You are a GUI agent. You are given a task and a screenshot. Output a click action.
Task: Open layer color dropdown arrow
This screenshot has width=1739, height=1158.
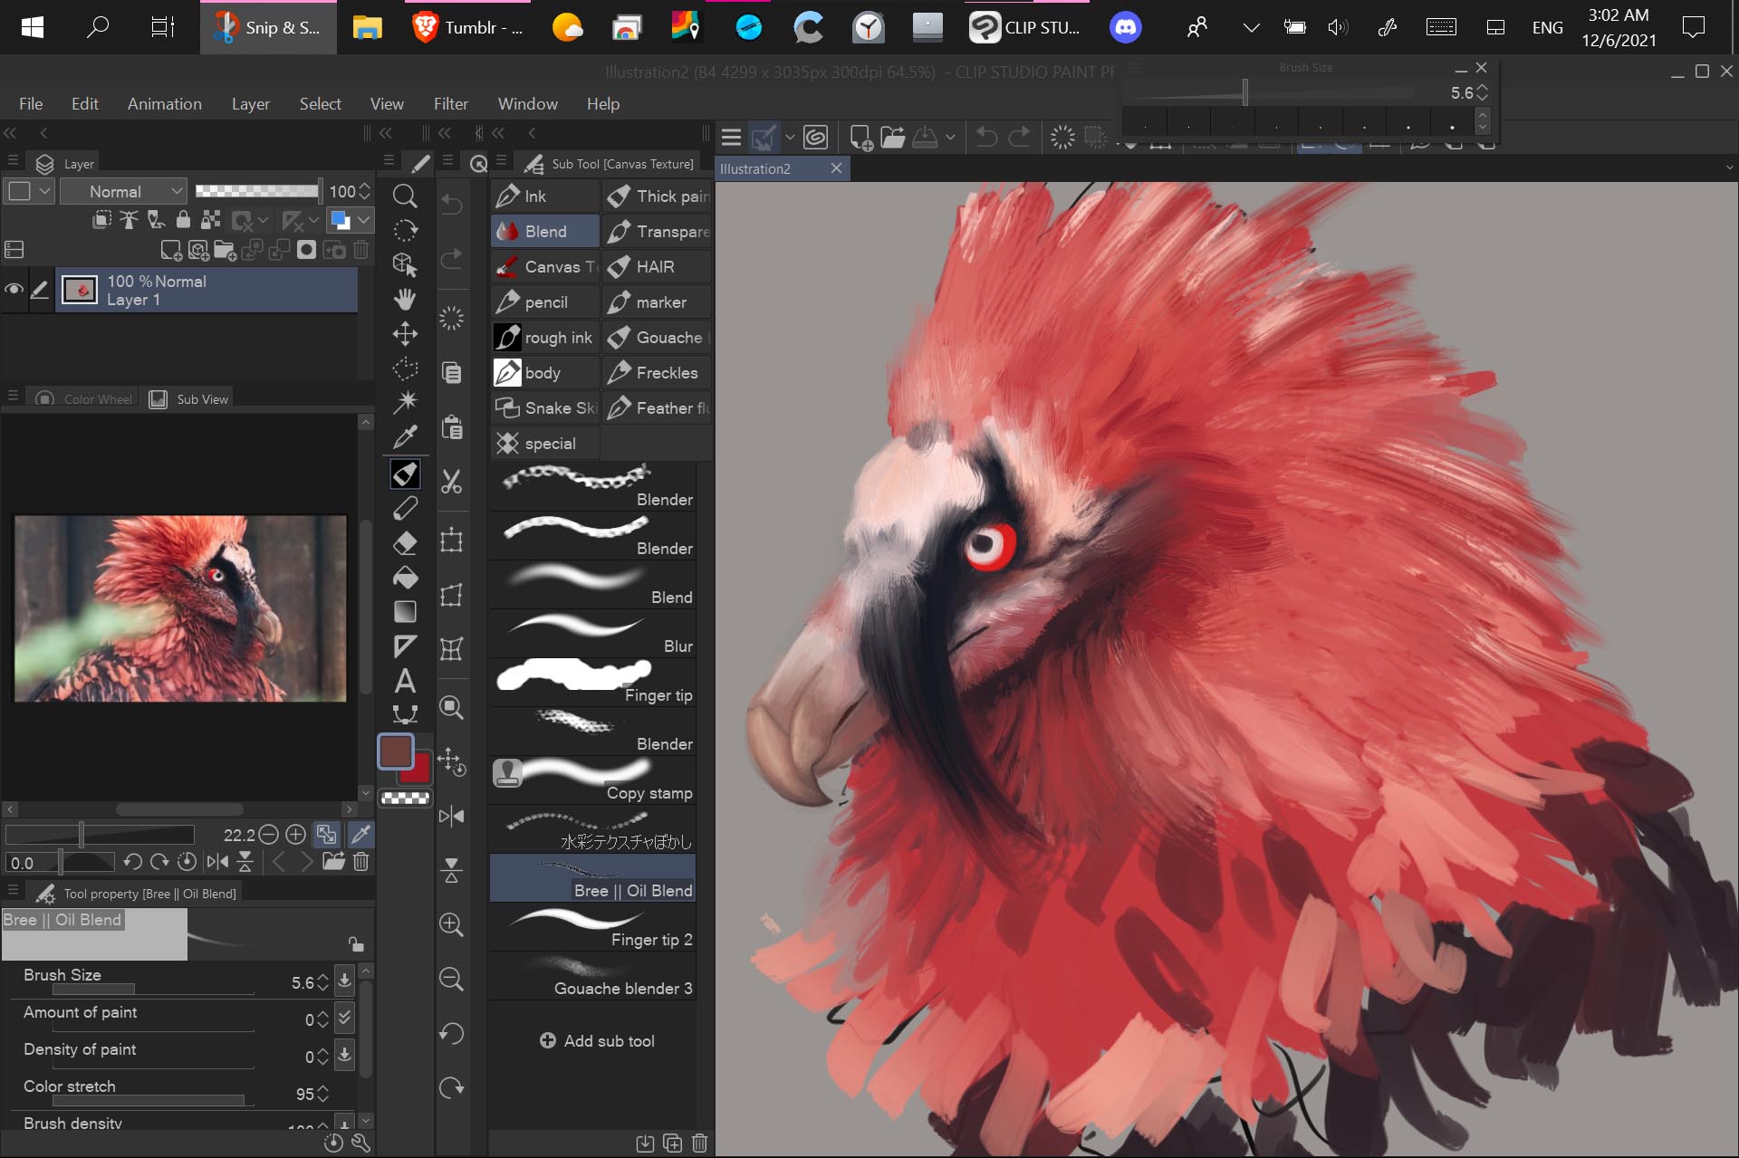[363, 219]
